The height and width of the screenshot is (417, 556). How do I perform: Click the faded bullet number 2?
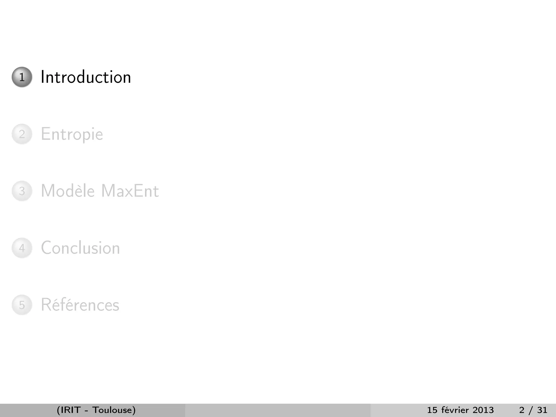22,134
